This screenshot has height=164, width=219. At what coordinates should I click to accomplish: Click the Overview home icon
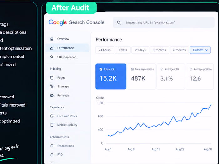[x=52, y=39]
